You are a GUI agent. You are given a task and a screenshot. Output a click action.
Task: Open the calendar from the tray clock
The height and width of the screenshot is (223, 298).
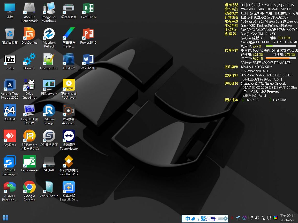point(287,218)
